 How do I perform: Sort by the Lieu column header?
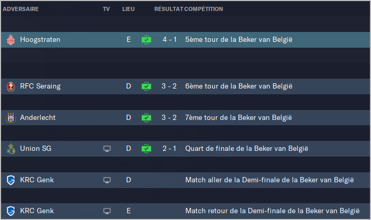point(128,9)
